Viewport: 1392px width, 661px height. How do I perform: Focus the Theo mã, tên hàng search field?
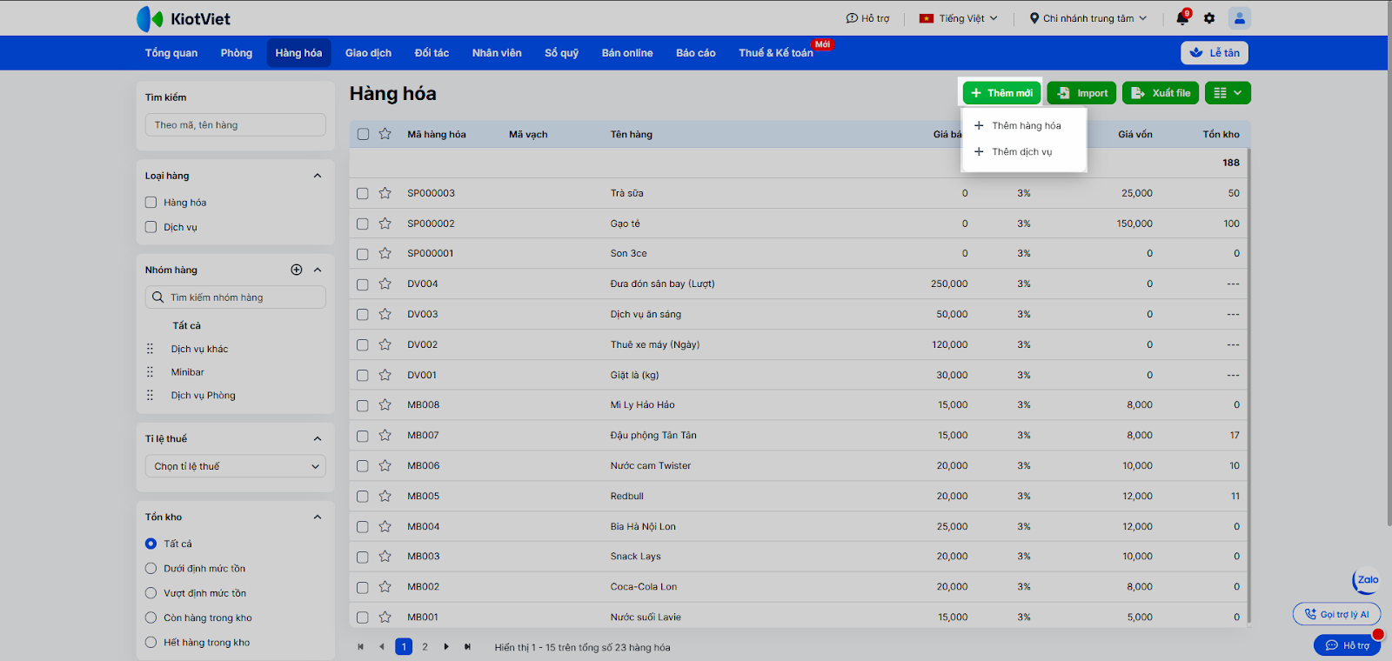point(236,125)
